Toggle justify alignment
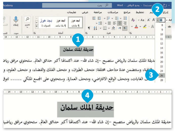This screenshot has width=175, height=131. pyautogui.click(x=109, y=23)
